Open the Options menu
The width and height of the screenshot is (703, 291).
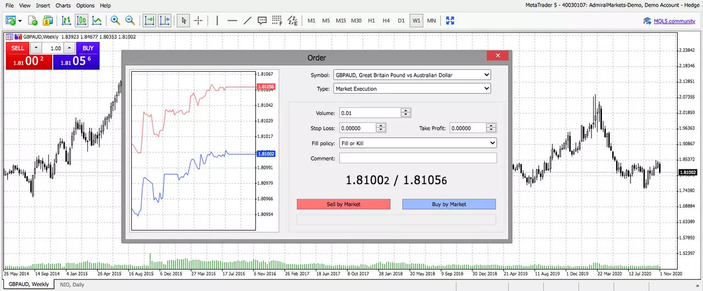(86, 5)
